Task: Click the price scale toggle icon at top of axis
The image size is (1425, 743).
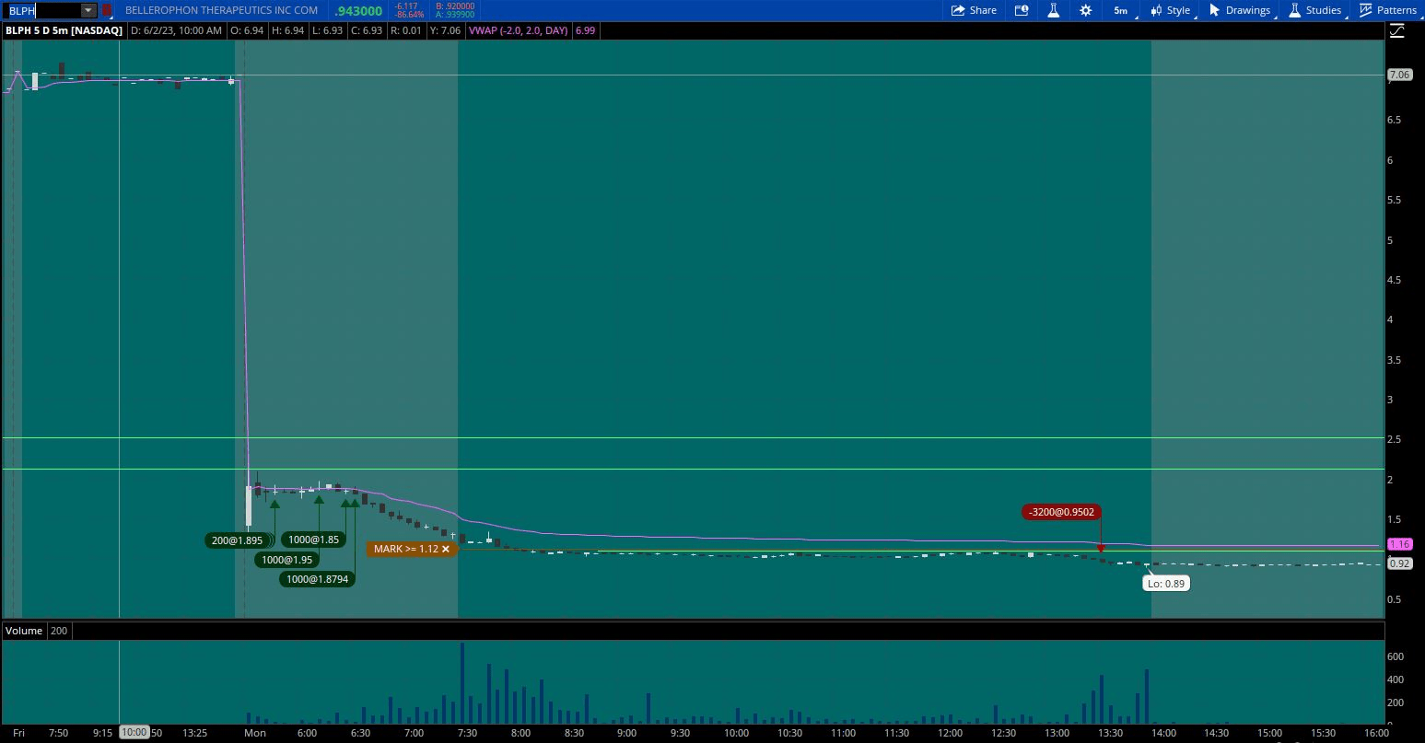Action: click(1397, 30)
